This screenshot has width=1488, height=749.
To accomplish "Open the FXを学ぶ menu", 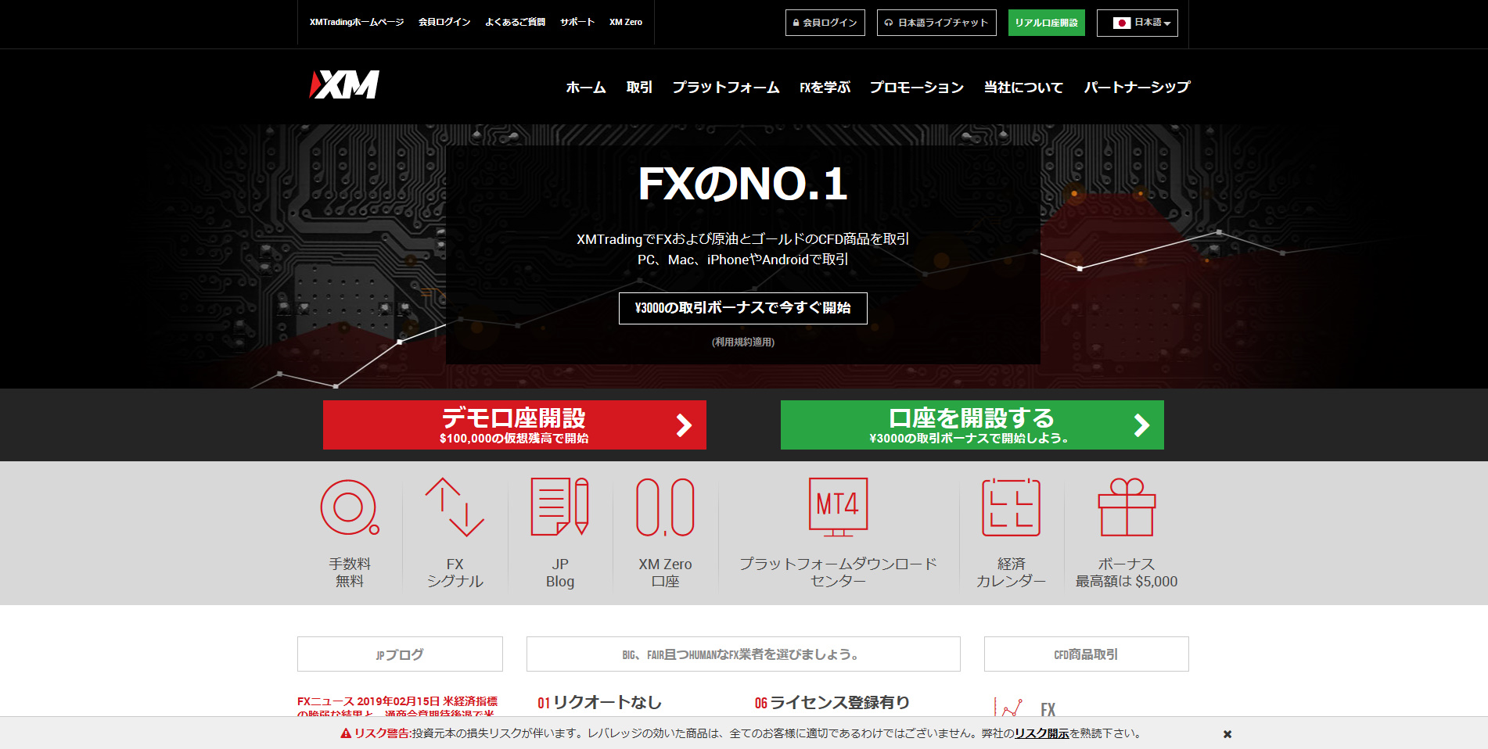I will 825,88.
